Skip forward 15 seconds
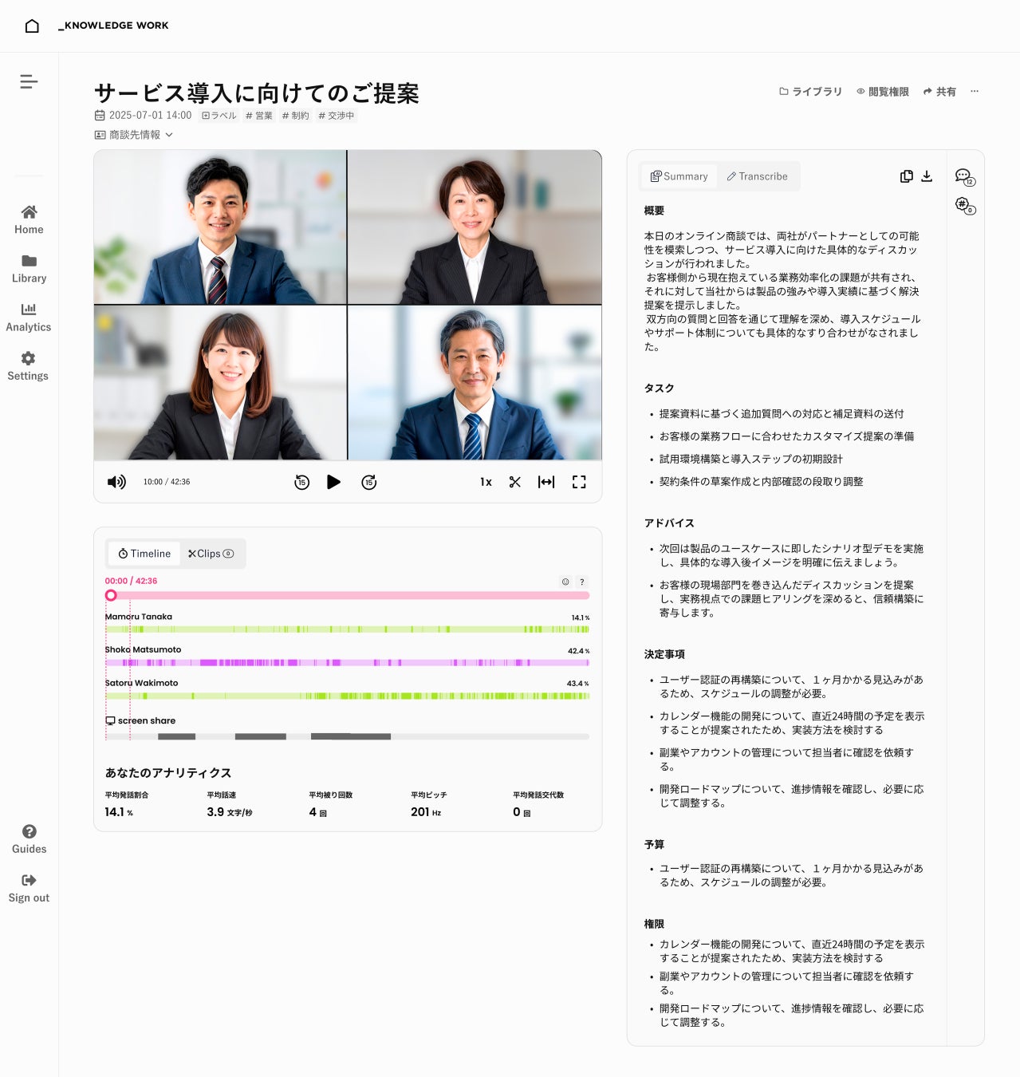 coord(368,482)
